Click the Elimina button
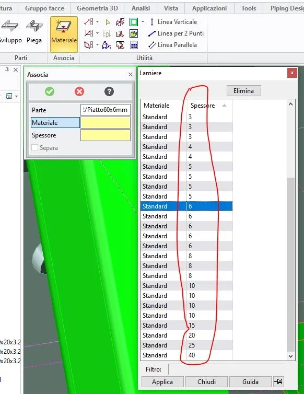Viewport: 304px width, 394px height. pyautogui.click(x=244, y=91)
